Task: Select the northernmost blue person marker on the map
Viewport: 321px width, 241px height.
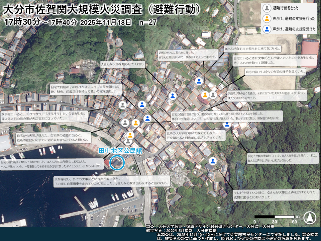Action: click(x=199, y=81)
